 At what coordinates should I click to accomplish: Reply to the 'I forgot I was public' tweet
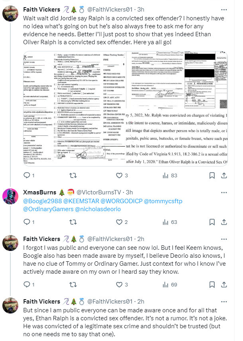(x=29, y=284)
